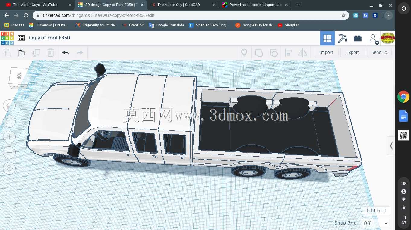Image resolution: width=411 pixels, height=230 pixels.
Task: Toggle orthographic perspective view cube icon
Action: click(9, 168)
